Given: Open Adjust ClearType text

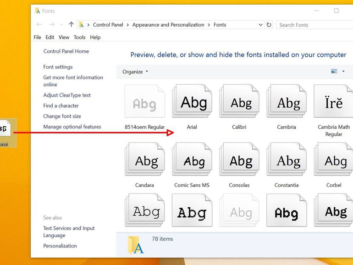Looking at the screenshot, I should pyautogui.click(x=67, y=95).
